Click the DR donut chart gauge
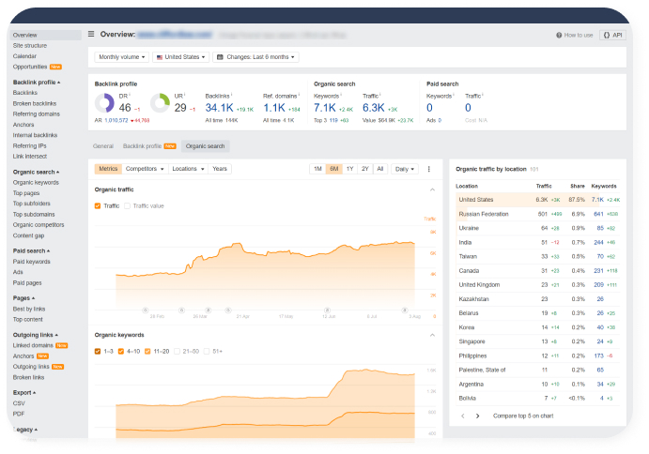Image resolution: width=649 pixels, height=454 pixels. 104,101
